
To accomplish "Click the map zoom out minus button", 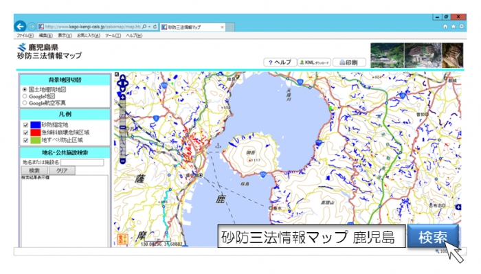I will (122, 161).
